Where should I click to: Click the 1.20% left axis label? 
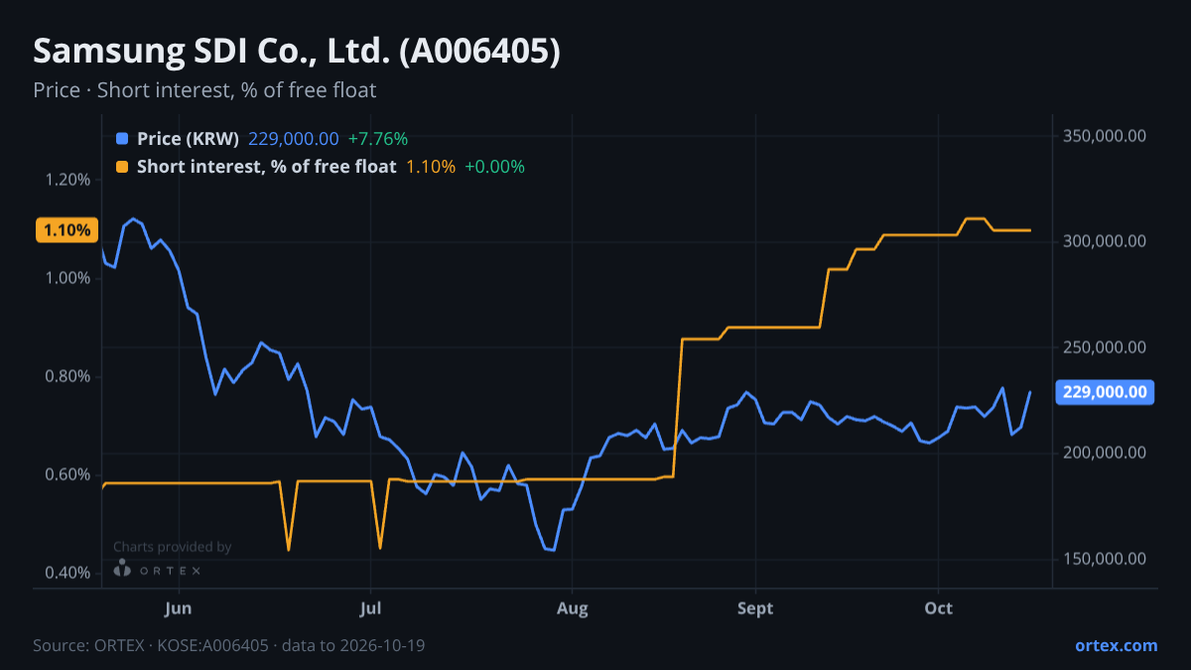68,180
